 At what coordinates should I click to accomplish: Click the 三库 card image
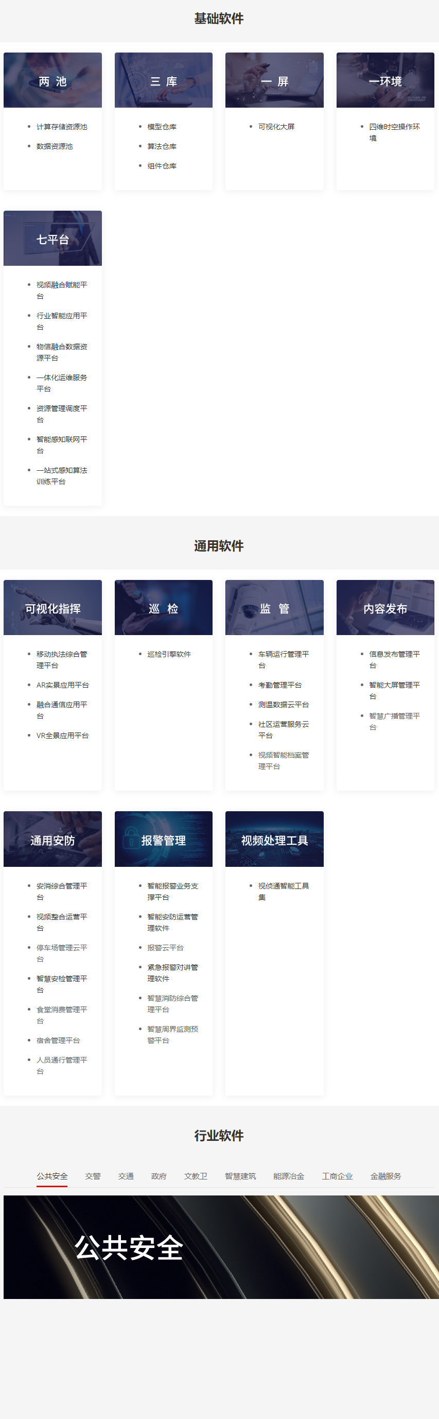coord(163,80)
